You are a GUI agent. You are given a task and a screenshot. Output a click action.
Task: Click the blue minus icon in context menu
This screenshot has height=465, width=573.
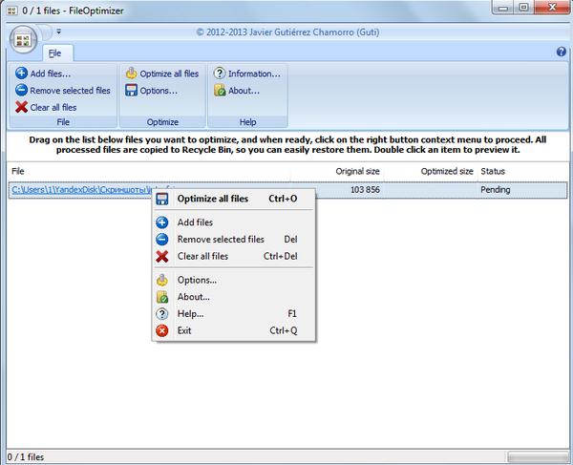click(162, 240)
